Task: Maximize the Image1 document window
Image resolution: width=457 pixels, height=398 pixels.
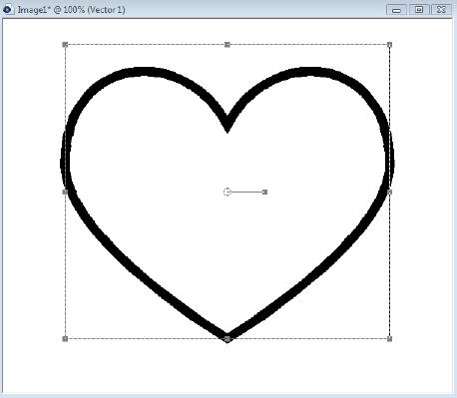Action: tap(419, 9)
